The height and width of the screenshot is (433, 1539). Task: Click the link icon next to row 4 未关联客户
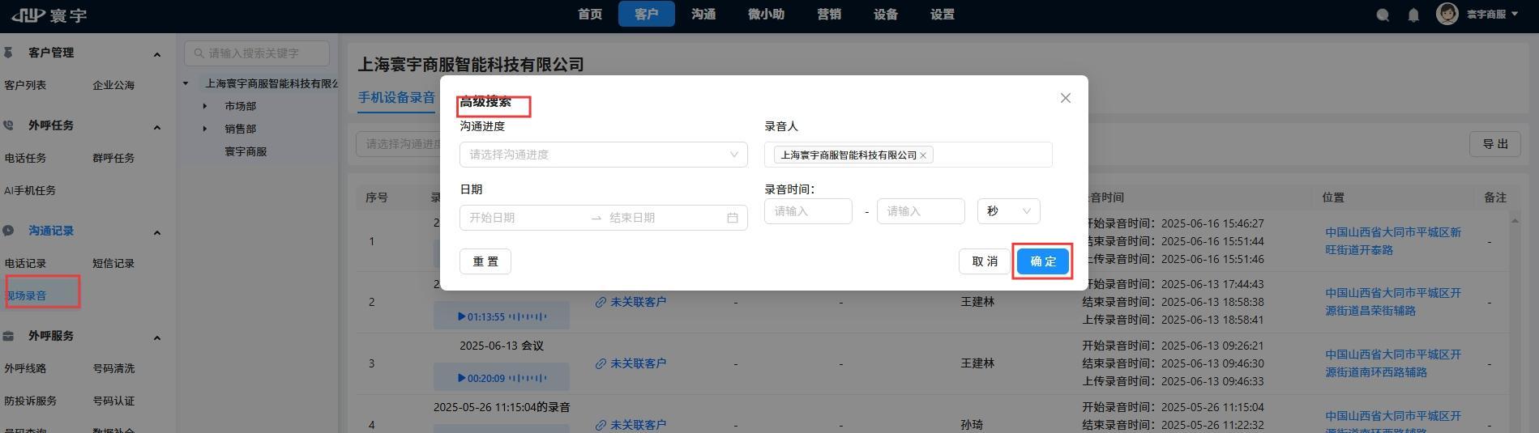tap(601, 425)
